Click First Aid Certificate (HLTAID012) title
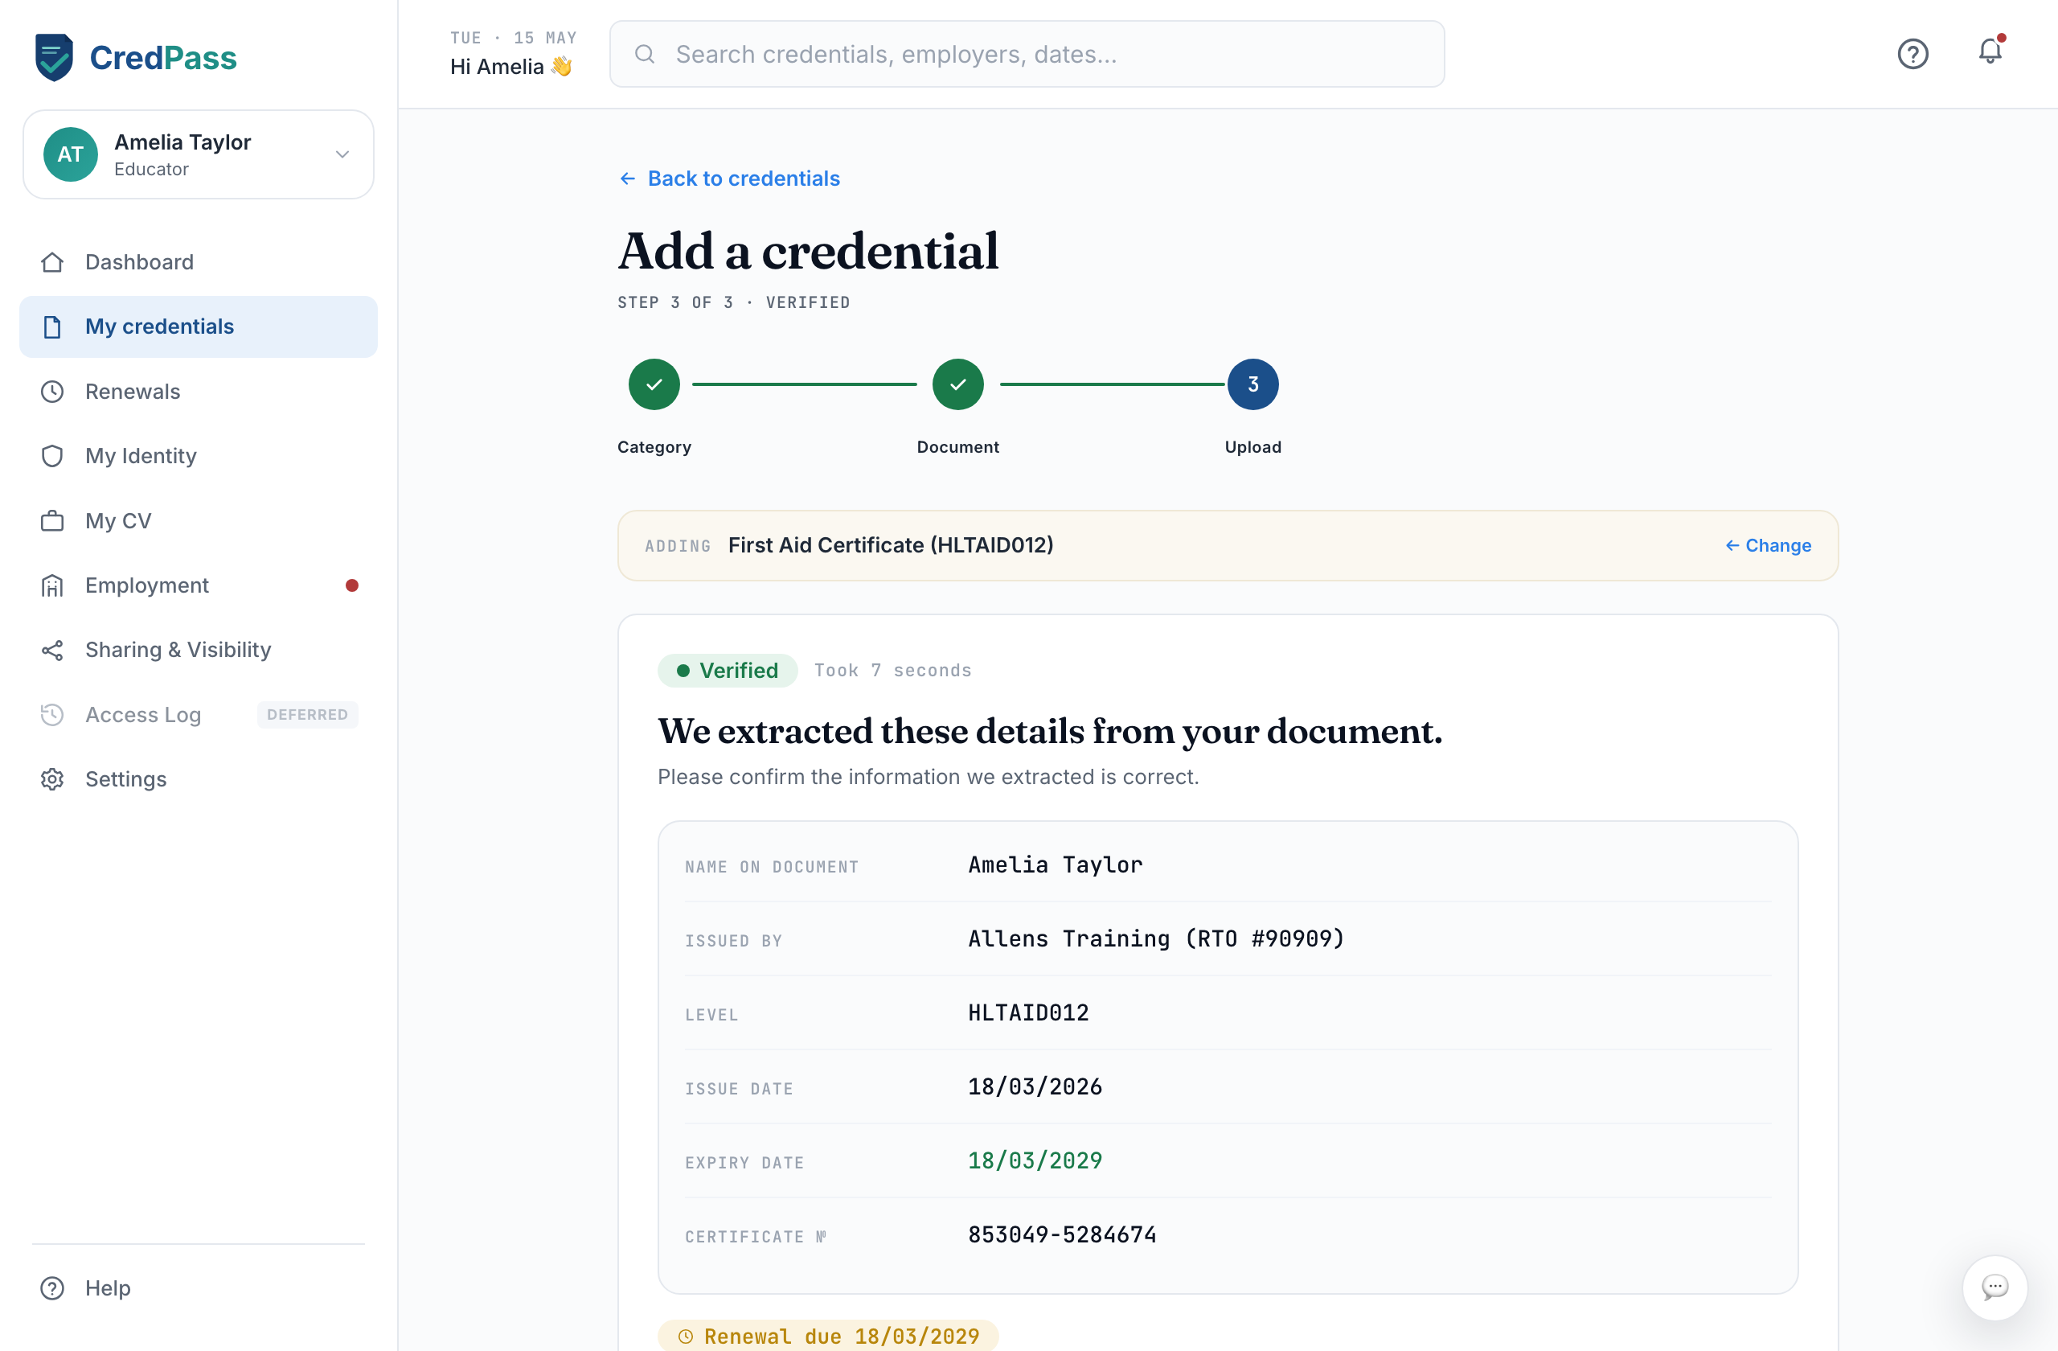Image resolution: width=2058 pixels, height=1351 pixels. tap(891, 545)
